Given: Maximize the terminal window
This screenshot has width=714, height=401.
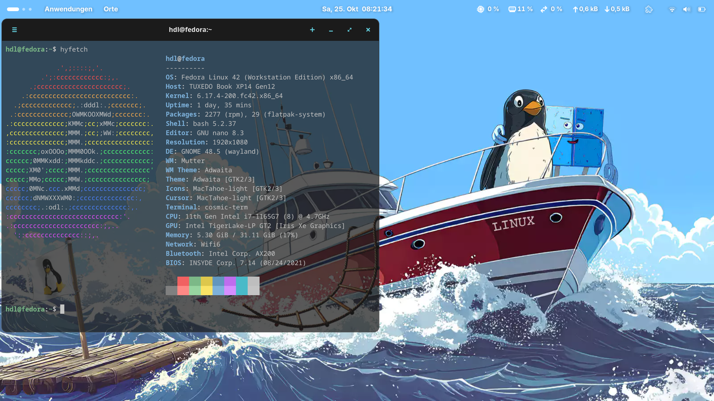Looking at the screenshot, I should pyautogui.click(x=350, y=30).
